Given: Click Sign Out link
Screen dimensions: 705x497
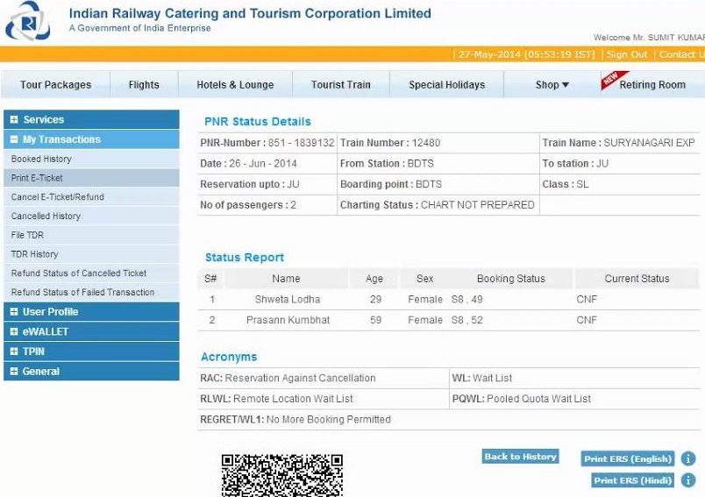Looking at the screenshot, I should click(627, 54).
